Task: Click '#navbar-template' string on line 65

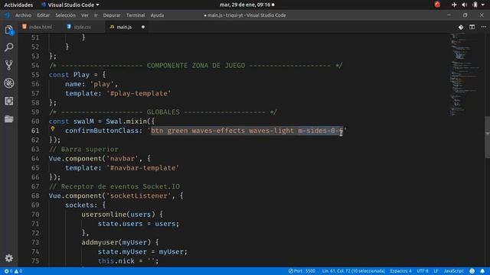Action: pyautogui.click(x=143, y=168)
